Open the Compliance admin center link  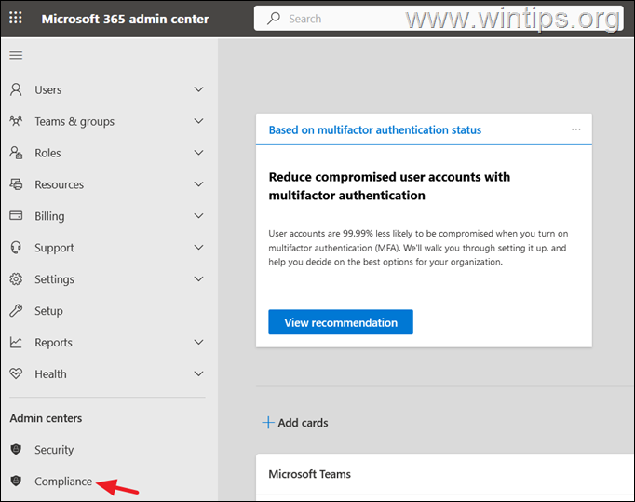click(x=63, y=482)
